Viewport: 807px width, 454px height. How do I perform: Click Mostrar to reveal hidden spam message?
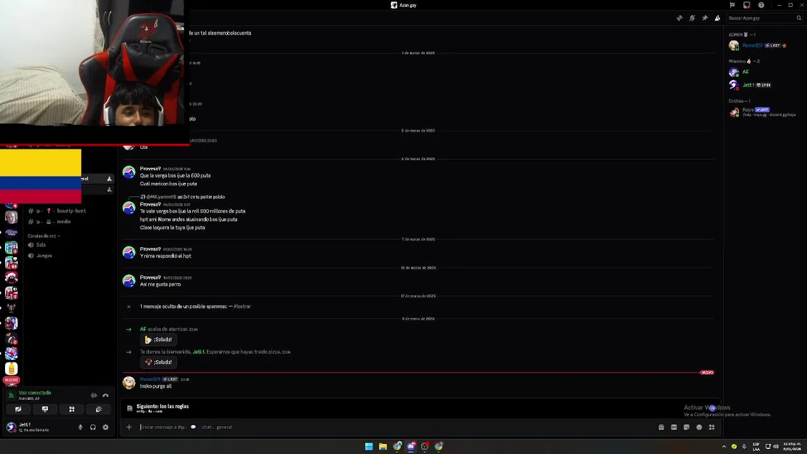pos(242,306)
